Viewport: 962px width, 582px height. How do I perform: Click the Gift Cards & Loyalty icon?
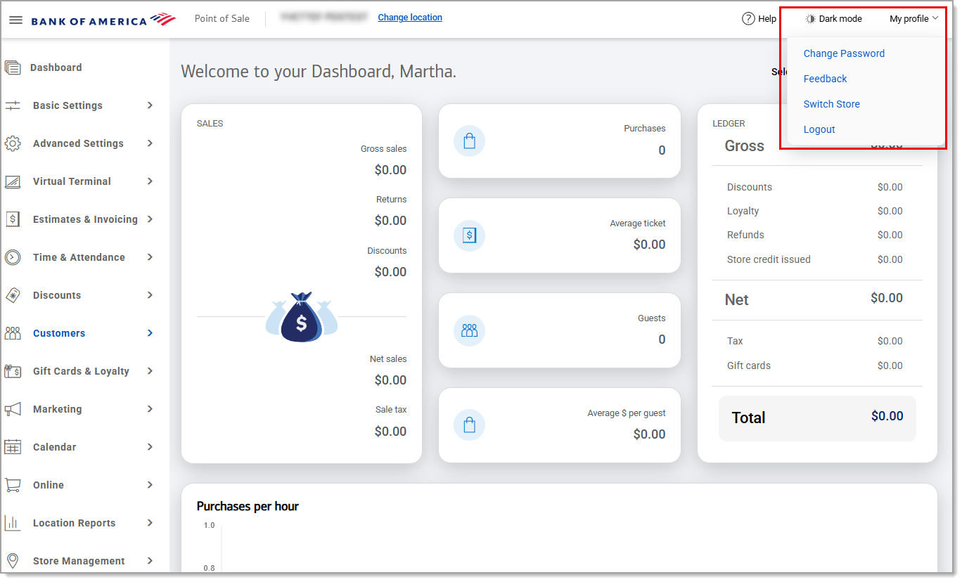13,371
